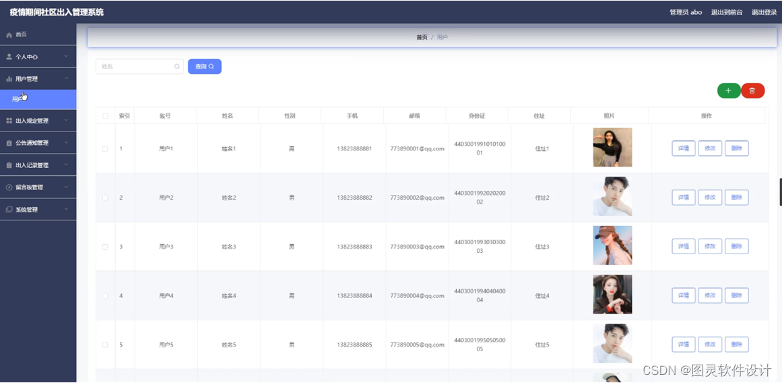782x383 pixels.
Task: Tick the checkbox for row 用户5
Action: (105, 345)
